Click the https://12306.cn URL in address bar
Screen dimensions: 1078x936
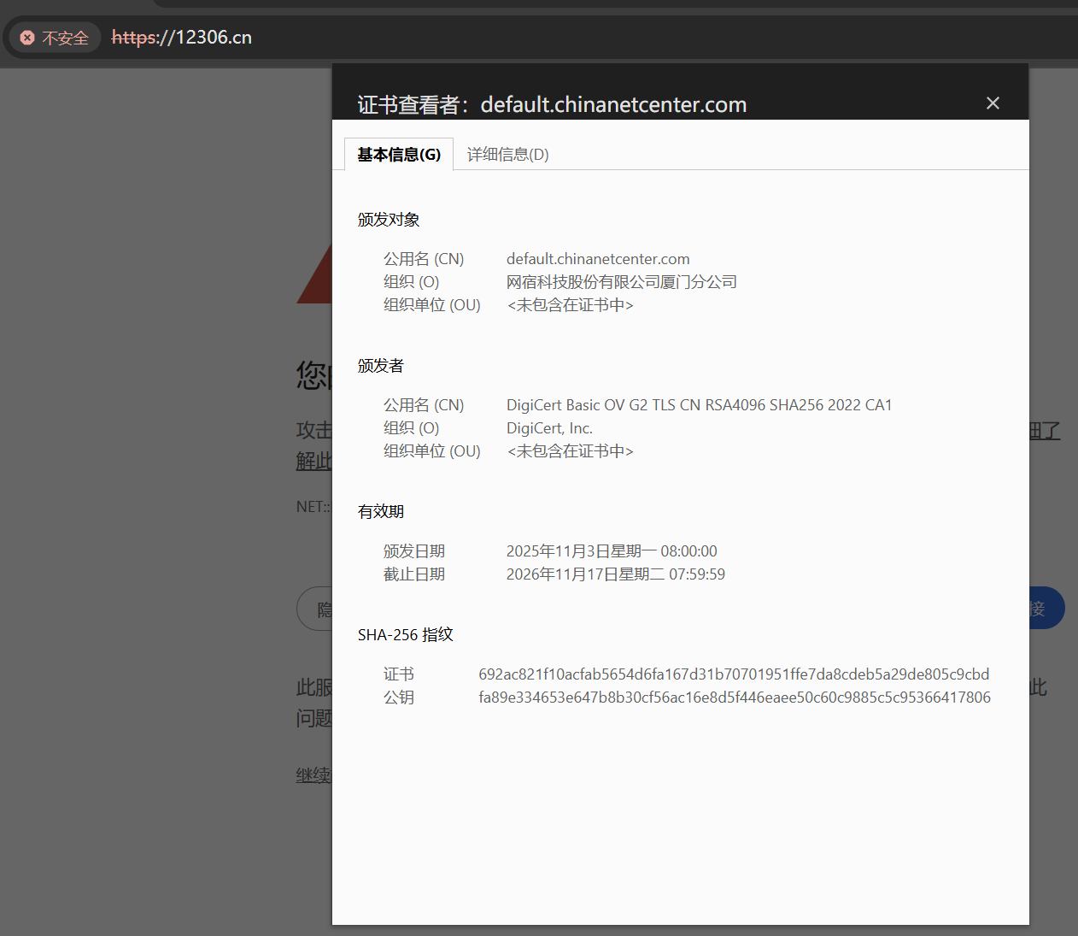(x=182, y=38)
